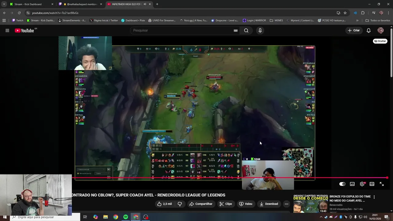The width and height of the screenshot is (393, 221).
Task: Like the video with 2,5 mil button
Action: point(164,204)
